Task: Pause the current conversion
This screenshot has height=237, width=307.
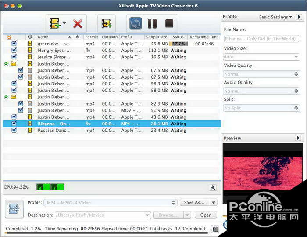Action: click(x=152, y=24)
